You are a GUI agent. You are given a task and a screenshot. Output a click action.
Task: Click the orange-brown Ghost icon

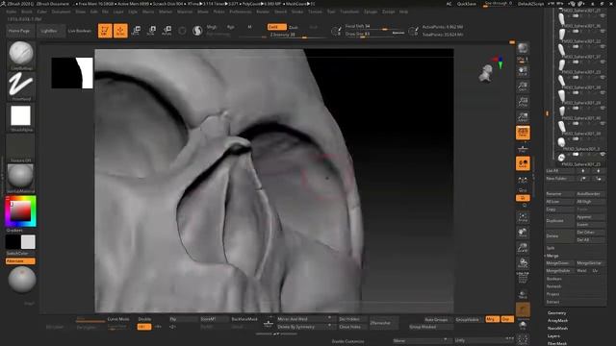click(x=523, y=309)
